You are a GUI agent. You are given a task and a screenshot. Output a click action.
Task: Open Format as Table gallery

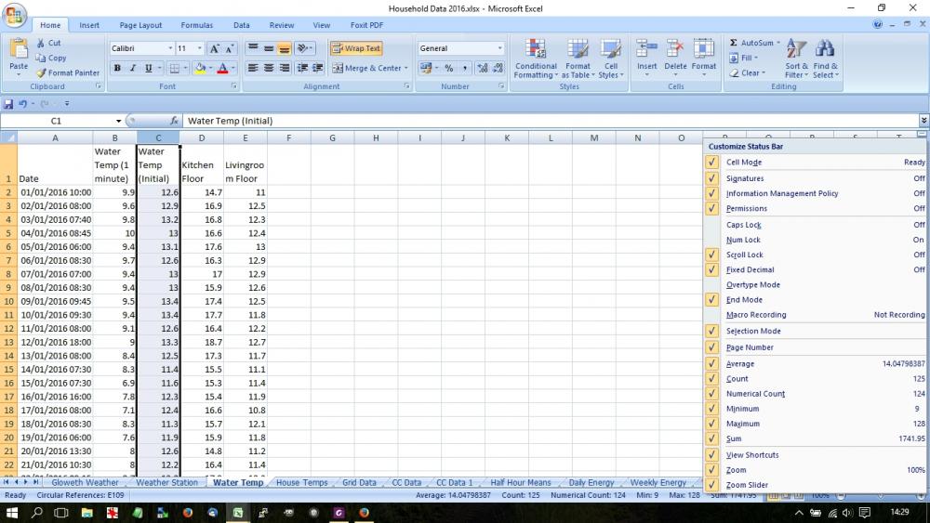click(578, 59)
